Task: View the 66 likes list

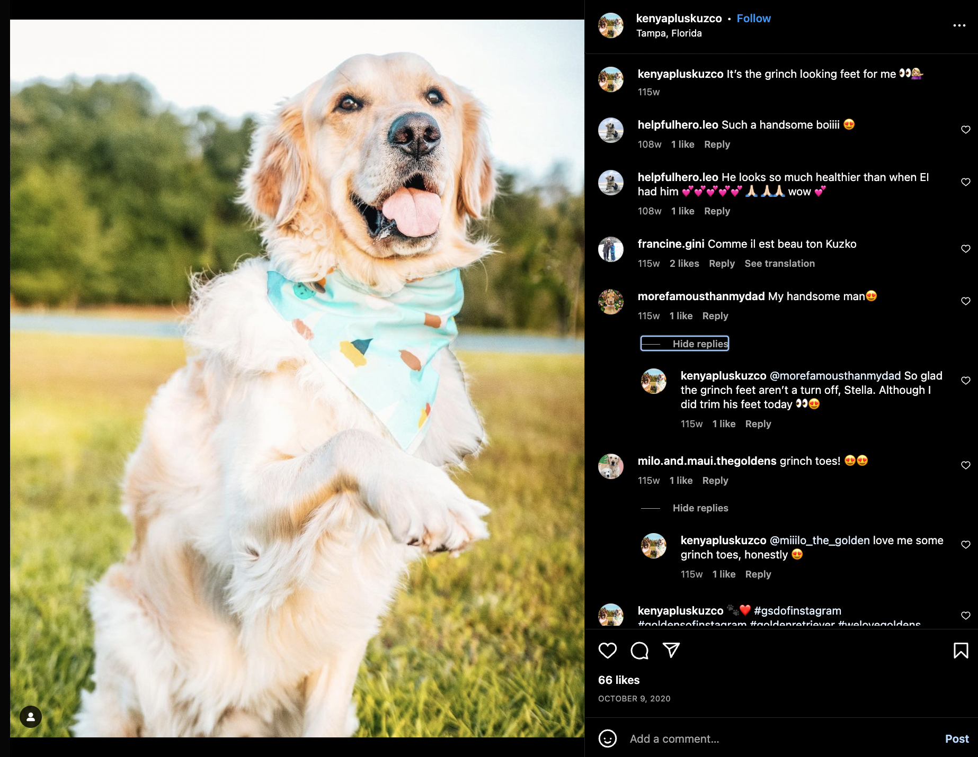Action: (x=619, y=680)
